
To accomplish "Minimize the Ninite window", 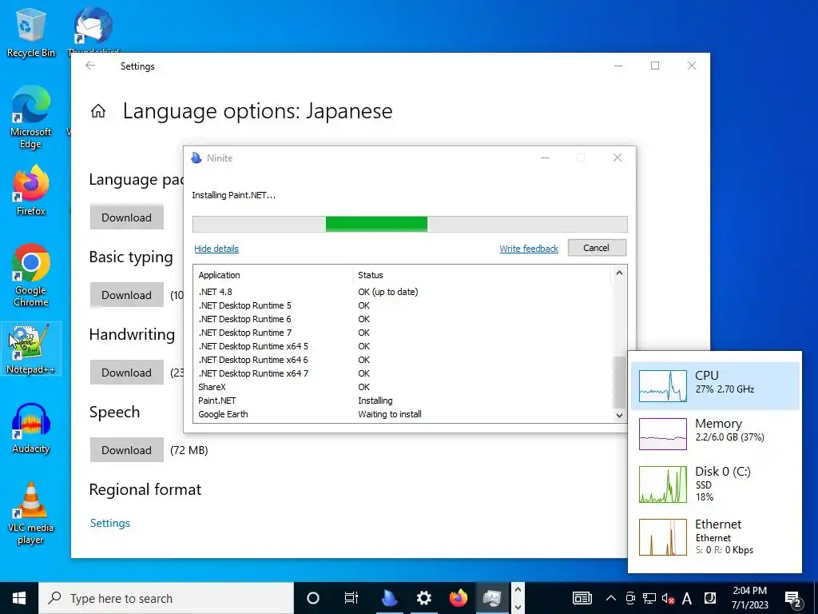I will tap(545, 157).
